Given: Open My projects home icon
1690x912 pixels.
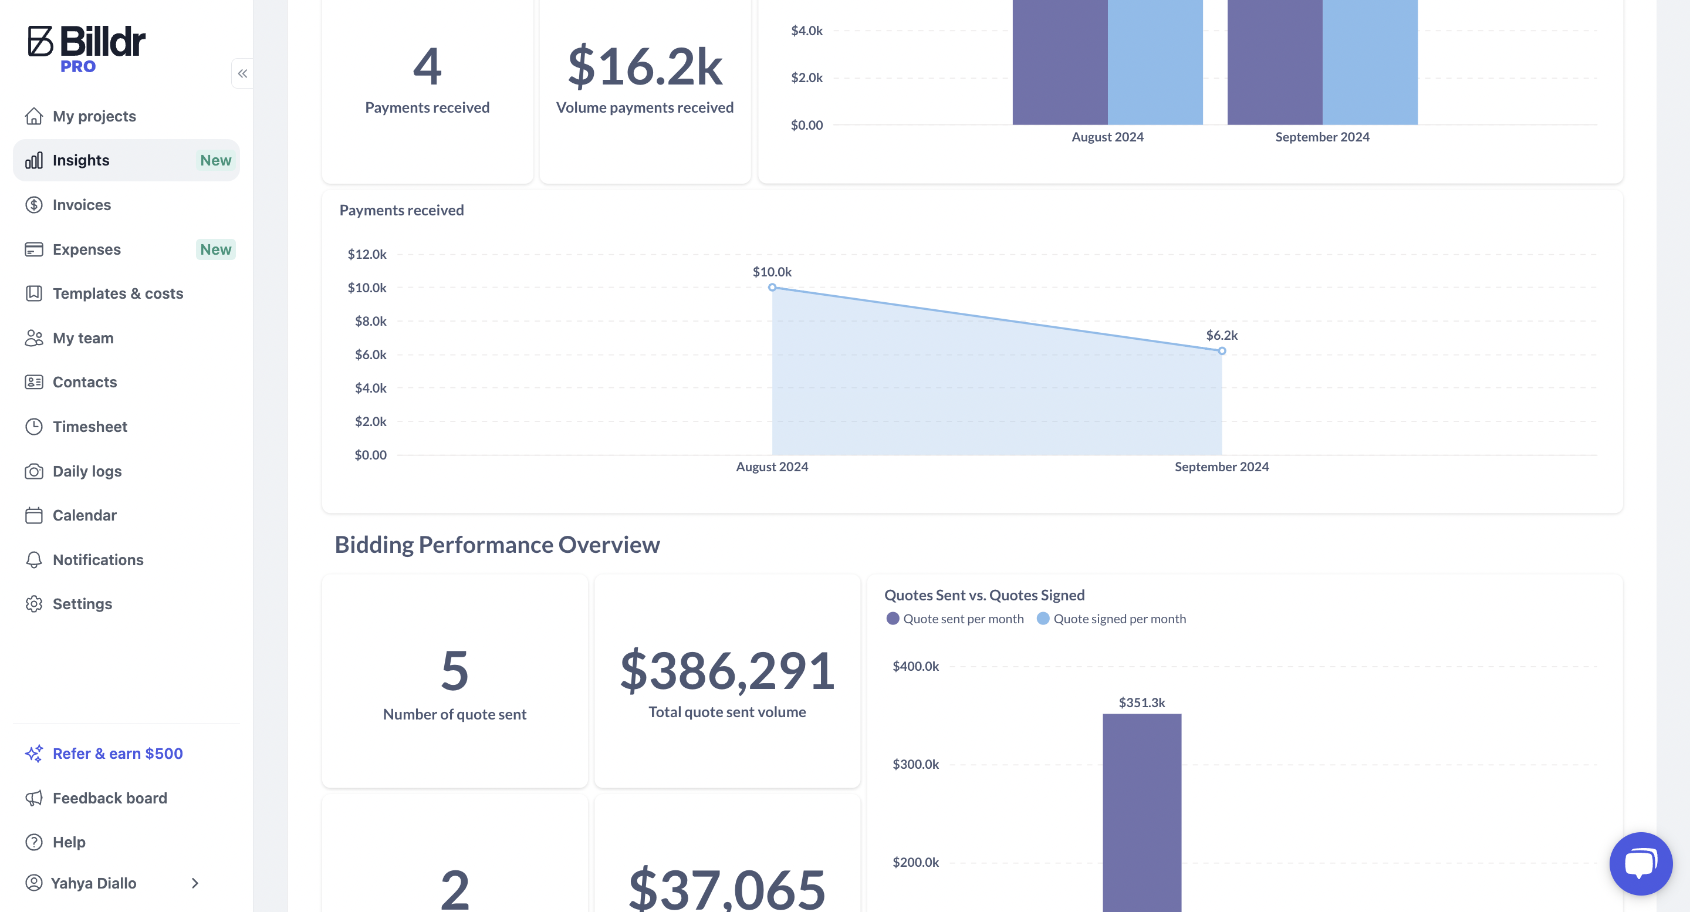Looking at the screenshot, I should 33,116.
